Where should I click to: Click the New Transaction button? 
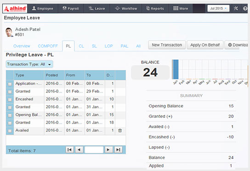click(x=167, y=45)
